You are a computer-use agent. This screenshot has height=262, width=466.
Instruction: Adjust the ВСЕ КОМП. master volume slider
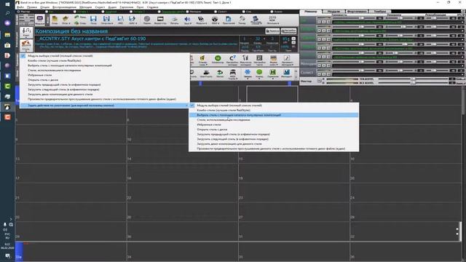(413, 83)
